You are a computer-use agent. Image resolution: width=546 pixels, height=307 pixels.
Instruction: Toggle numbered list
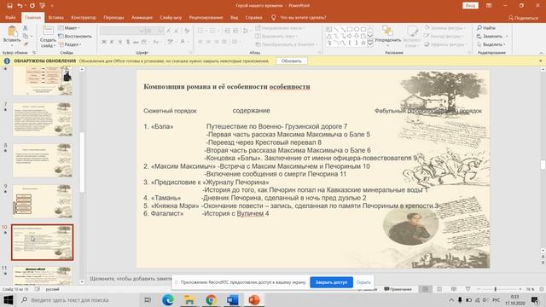[213, 31]
